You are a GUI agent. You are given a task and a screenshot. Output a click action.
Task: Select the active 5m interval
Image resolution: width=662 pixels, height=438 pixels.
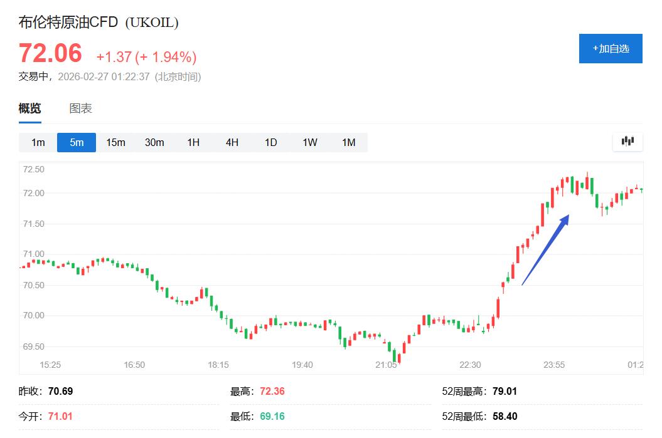coord(77,142)
